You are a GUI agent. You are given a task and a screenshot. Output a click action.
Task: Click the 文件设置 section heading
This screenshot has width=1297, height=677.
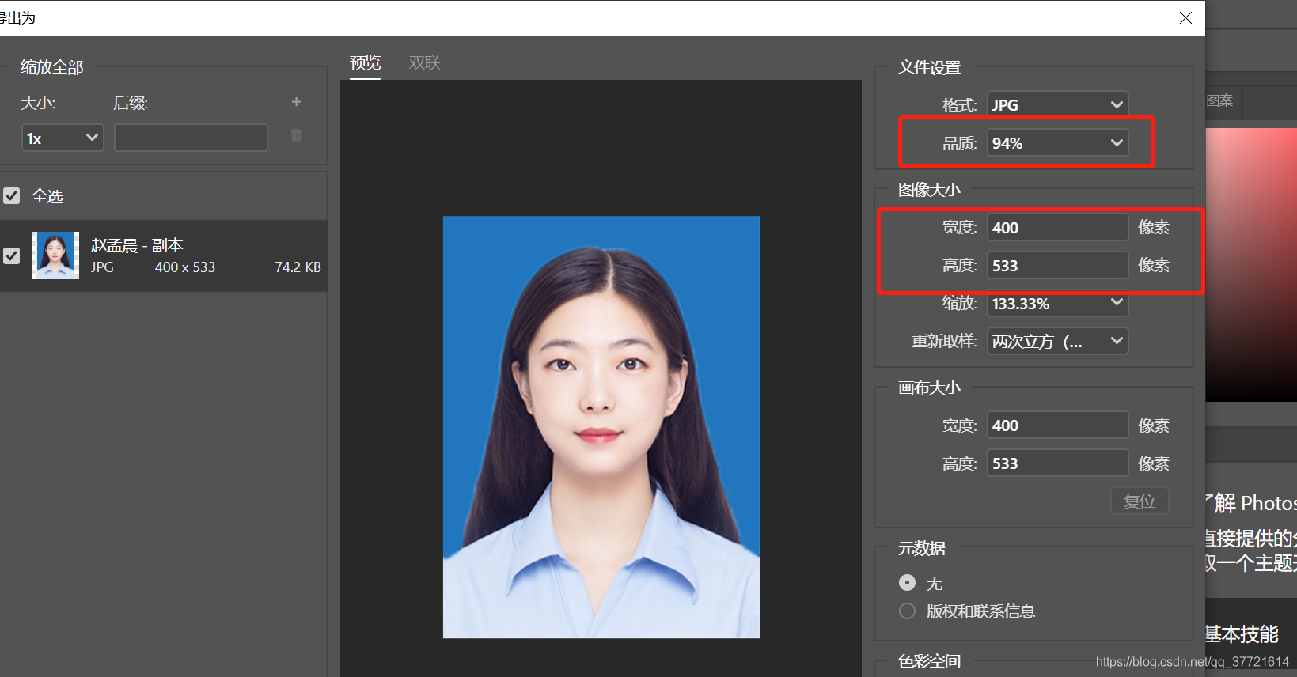[929, 67]
